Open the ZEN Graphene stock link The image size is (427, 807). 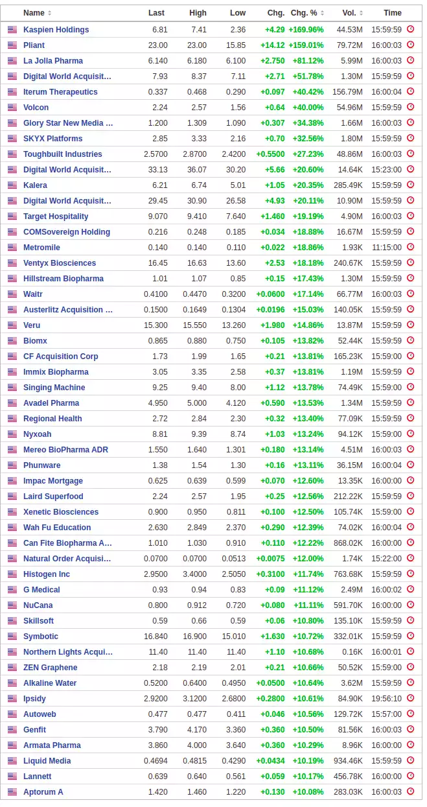[x=51, y=668]
